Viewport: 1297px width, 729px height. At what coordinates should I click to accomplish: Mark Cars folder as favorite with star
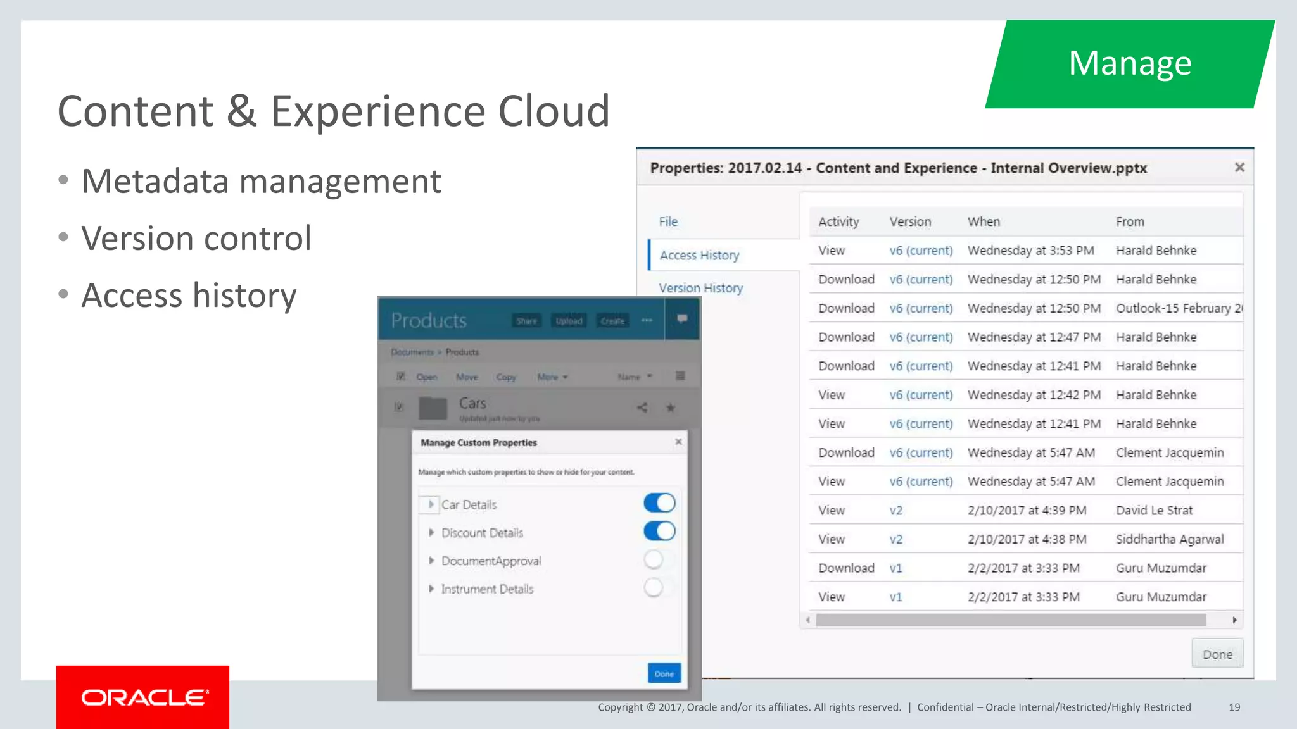[670, 408]
